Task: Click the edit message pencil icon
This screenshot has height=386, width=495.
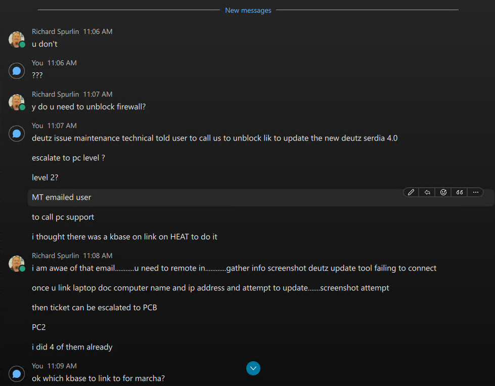Action: coord(411,192)
